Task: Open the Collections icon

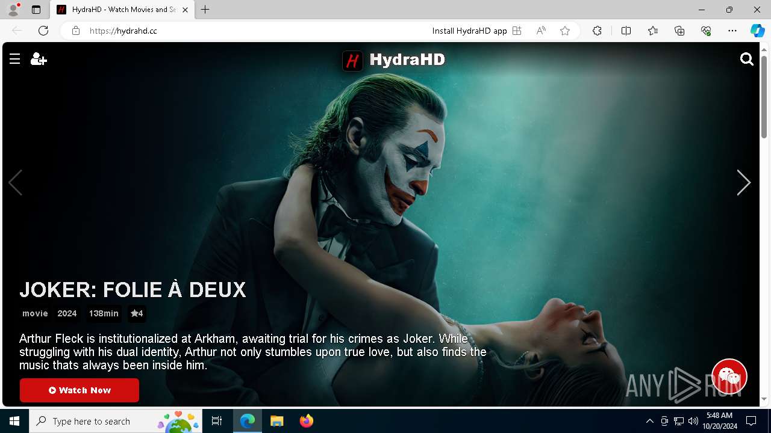Action: coord(679,31)
